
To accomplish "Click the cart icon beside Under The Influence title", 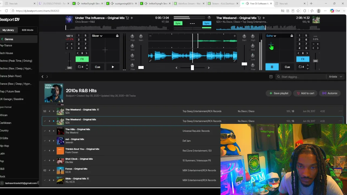I will coord(127,18).
